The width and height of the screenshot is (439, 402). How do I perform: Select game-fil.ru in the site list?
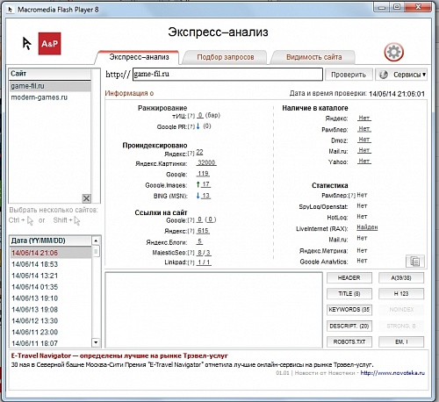(50, 86)
